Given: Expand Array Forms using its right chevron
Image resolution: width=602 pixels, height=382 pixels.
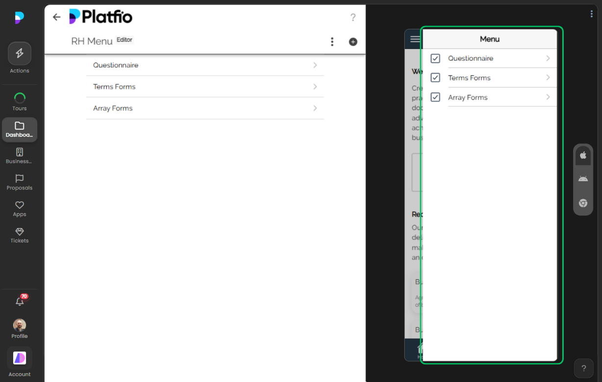Looking at the screenshot, I should click(548, 97).
